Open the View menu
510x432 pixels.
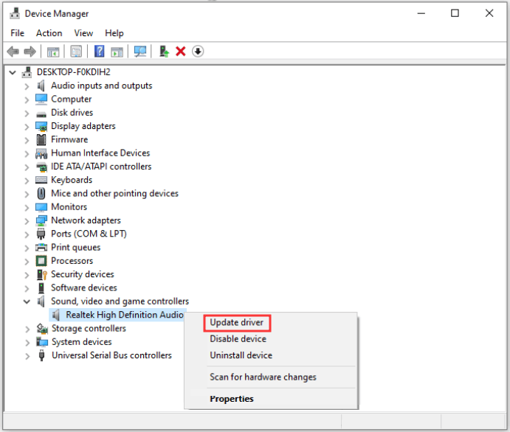(x=83, y=33)
